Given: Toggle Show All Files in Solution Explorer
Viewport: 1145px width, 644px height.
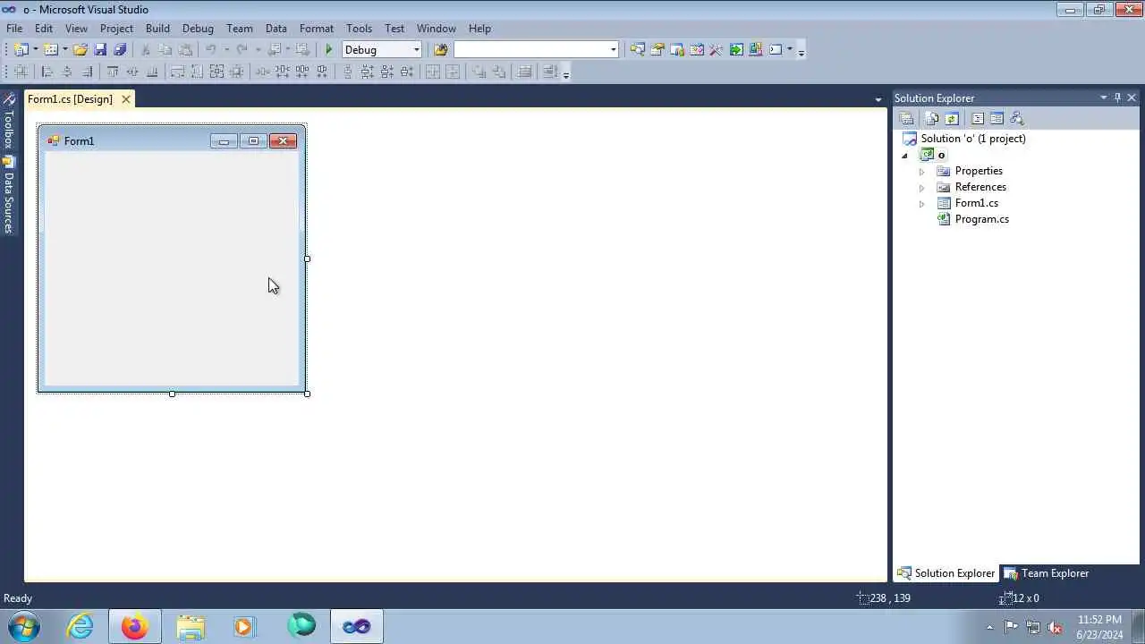Looking at the screenshot, I should 932,118.
